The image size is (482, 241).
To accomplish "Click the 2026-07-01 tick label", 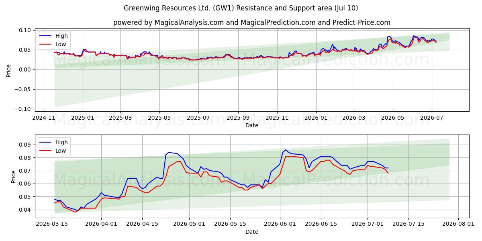I will click(368, 224).
